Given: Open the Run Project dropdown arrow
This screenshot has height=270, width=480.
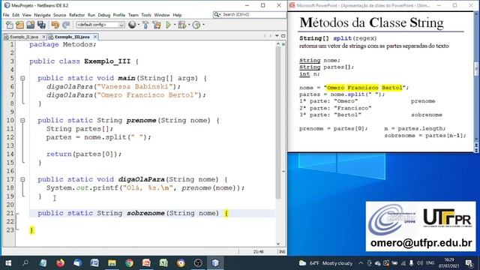Looking at the screenshot, I should tap(175, 25).
